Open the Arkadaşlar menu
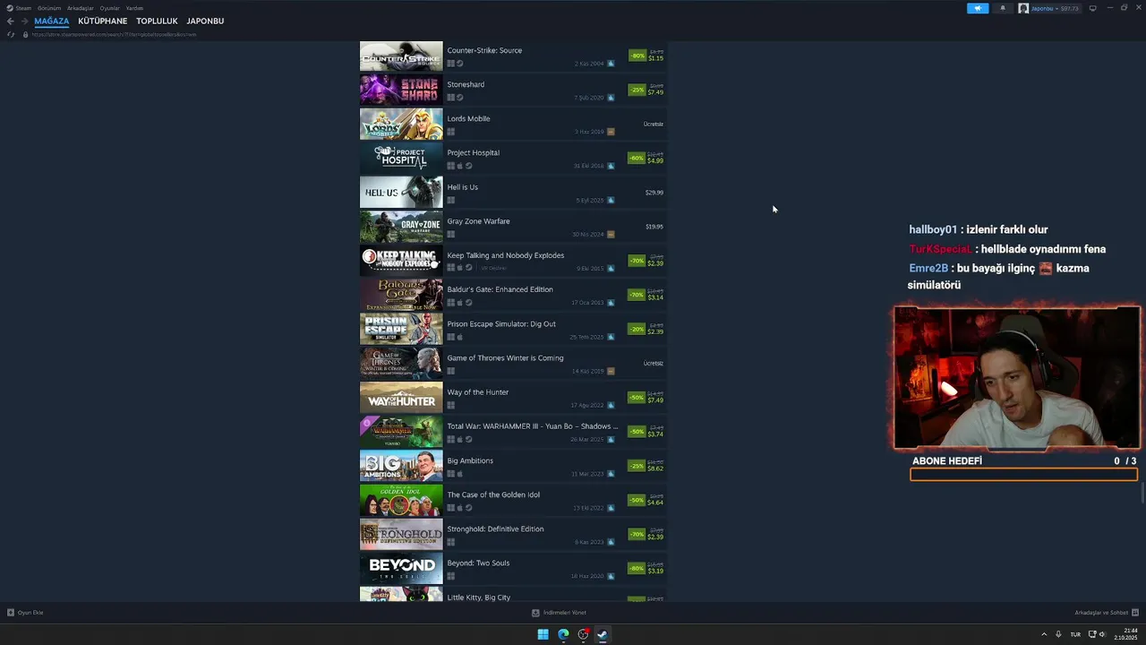 [81, 8]
